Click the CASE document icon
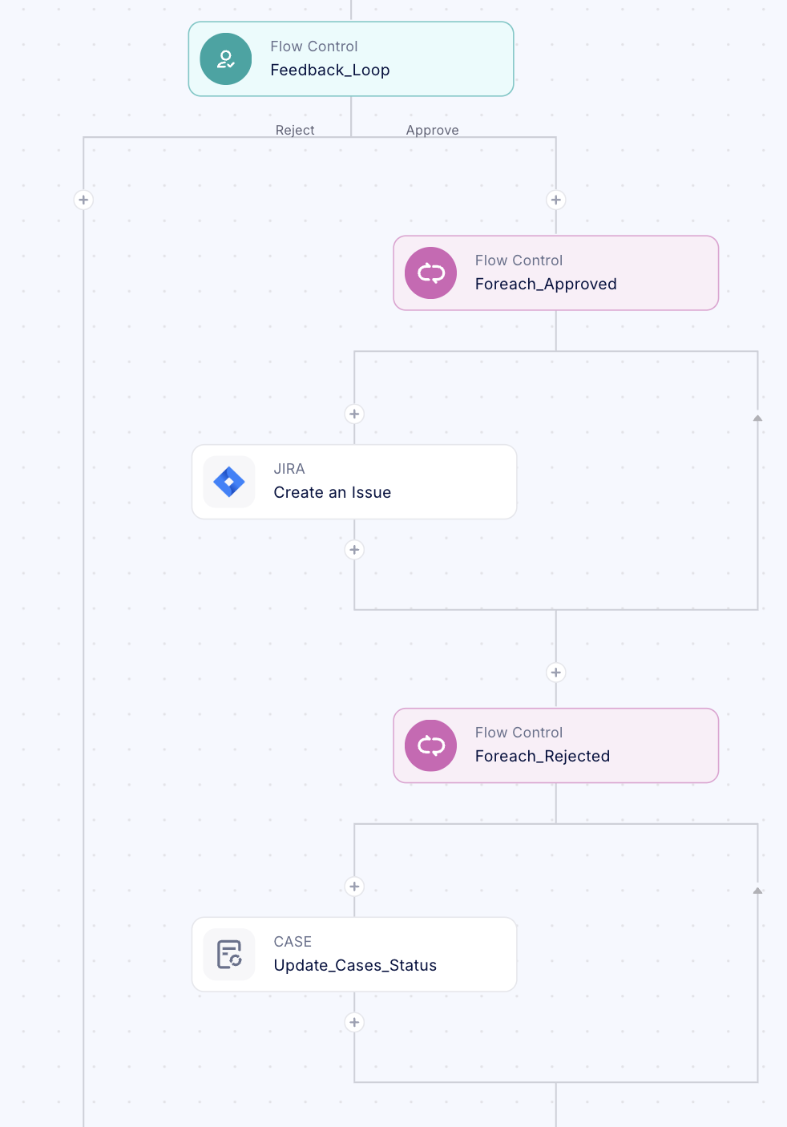 point(229,955)
